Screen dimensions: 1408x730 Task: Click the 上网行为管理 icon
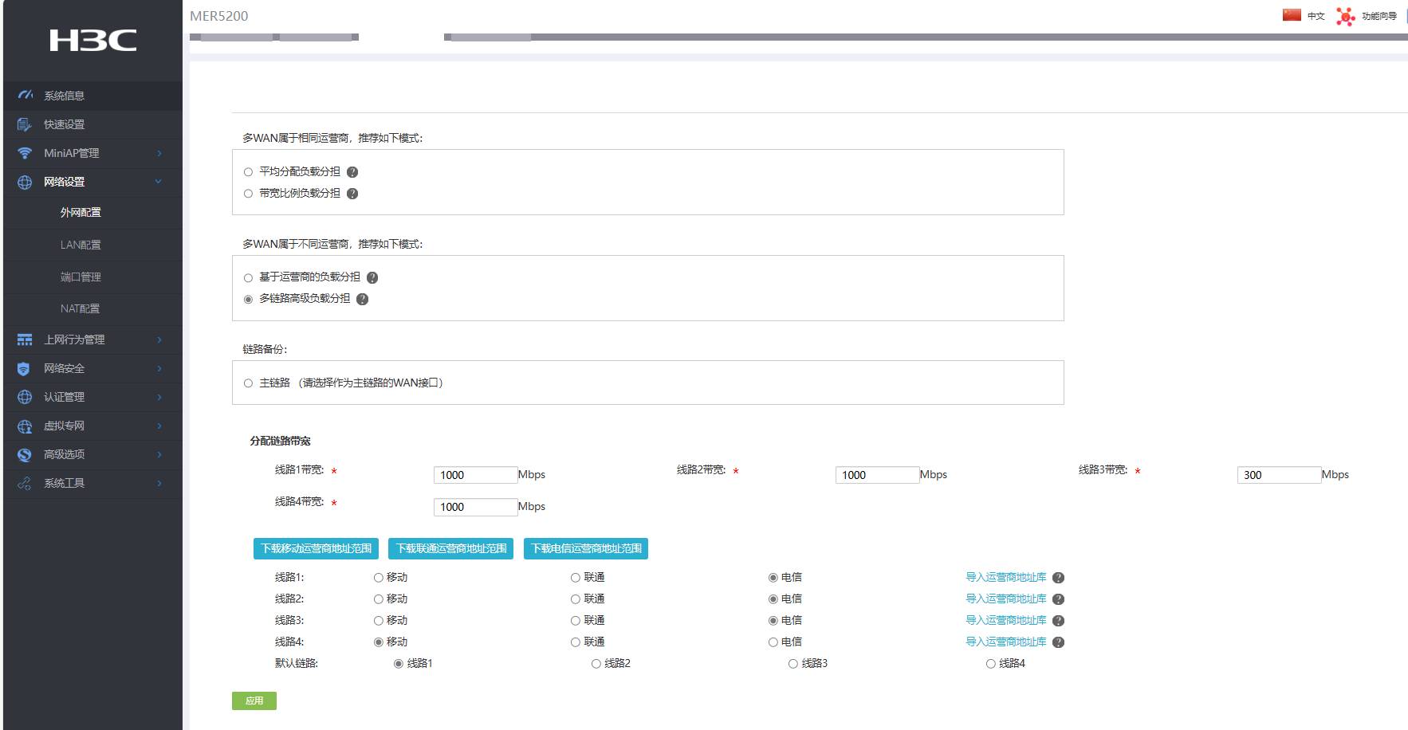pyautogui.click(x=25, y=339)
